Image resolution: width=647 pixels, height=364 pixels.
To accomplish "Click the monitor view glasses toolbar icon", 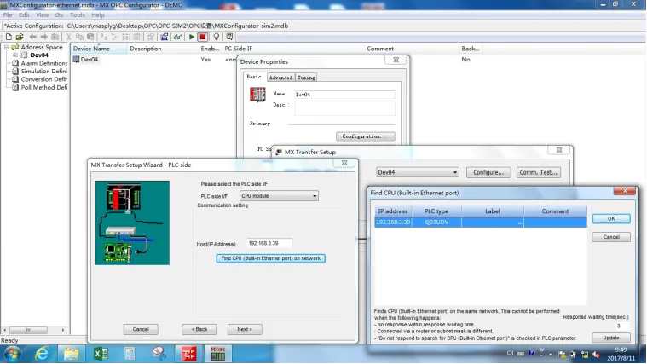I will tap(177, 37).
